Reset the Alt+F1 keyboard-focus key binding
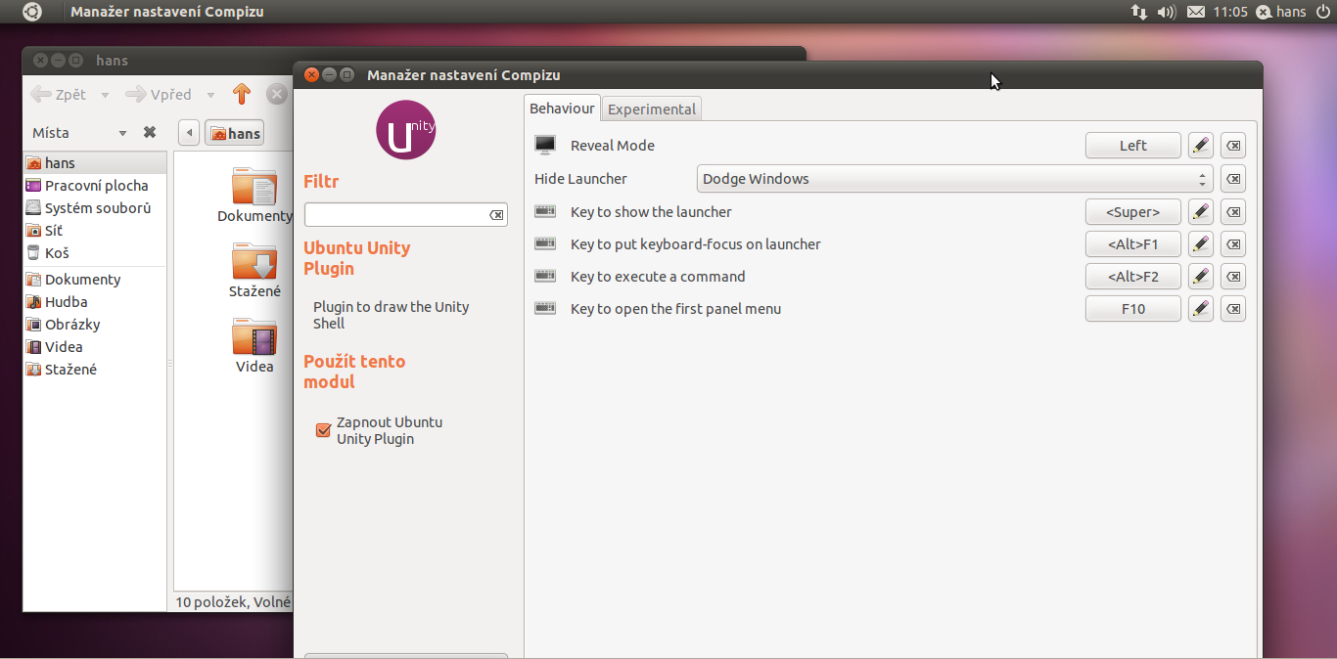 (1233, 244)
